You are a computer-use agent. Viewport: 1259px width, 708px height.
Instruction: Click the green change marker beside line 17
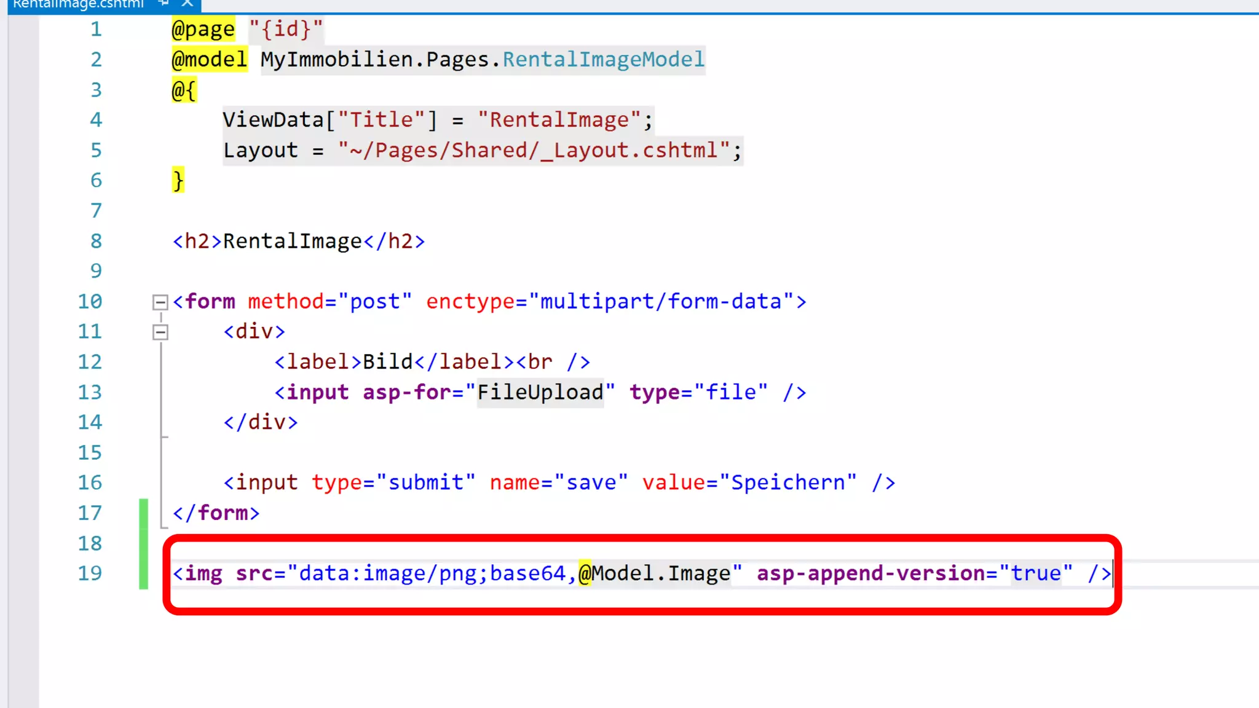[144, 513]
